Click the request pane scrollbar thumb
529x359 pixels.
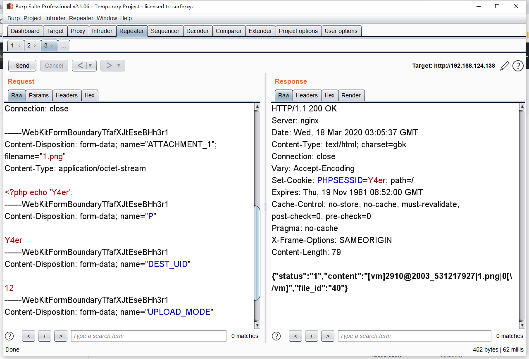click(257, 253)
